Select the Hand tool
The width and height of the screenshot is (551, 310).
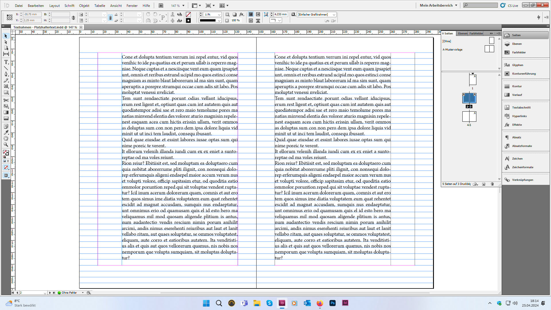click(6, 138)
